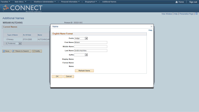Click the Cancel button
The width and height of the screenshot is (199, 112).
coord(69,77)
